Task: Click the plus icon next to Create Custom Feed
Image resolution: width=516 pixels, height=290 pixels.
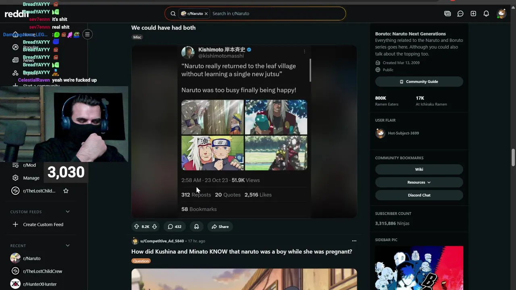Action: [x=15, y=224]
